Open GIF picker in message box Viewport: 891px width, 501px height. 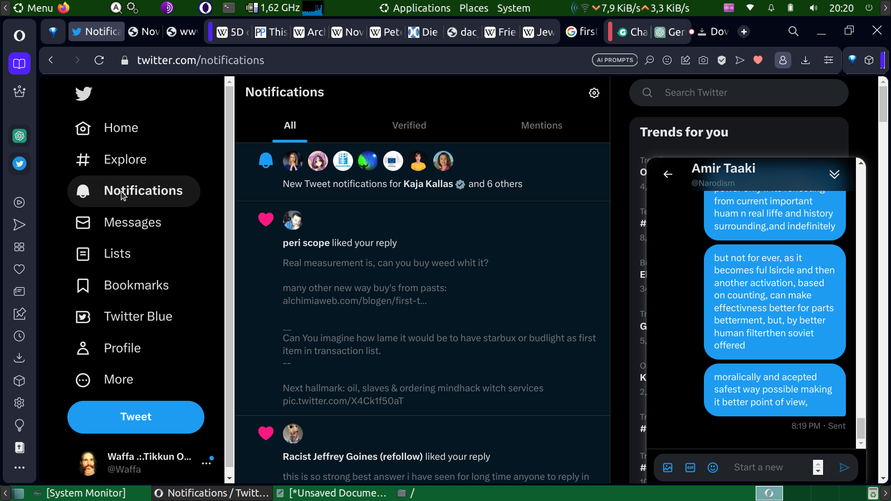point(690,468)
